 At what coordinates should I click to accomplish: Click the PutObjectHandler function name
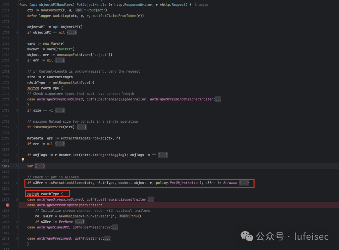pyautogui.click(x=92, y=5)
